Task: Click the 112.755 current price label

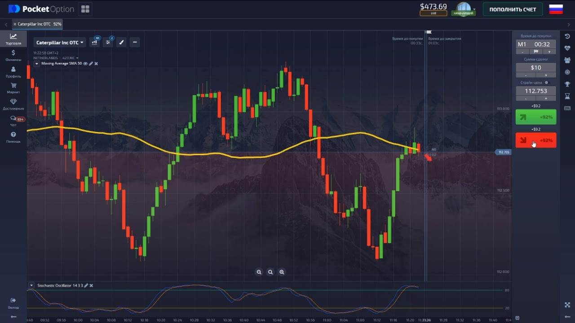Action: click(503, 152)
